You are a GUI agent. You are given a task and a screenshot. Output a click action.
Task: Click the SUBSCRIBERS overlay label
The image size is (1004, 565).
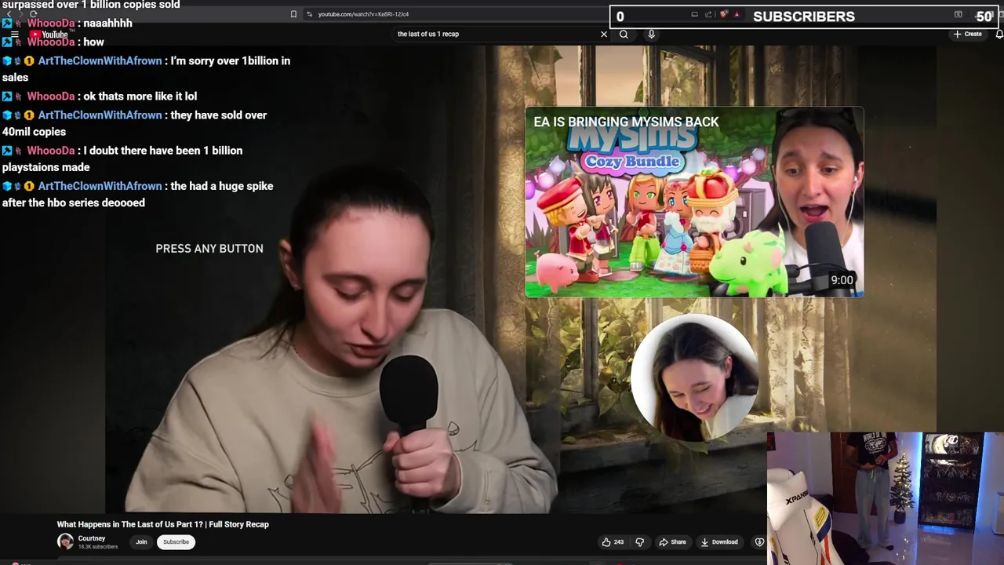(x=804, y=16)
